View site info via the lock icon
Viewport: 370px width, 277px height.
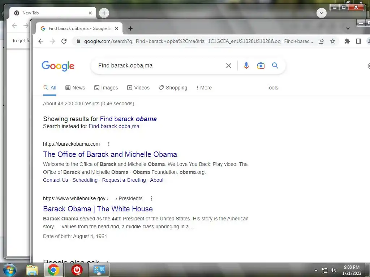click(78, 41)
